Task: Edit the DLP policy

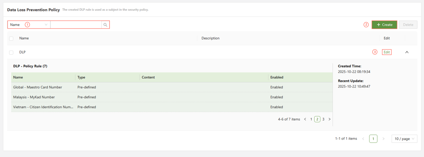Action: [x=386, y=52]
